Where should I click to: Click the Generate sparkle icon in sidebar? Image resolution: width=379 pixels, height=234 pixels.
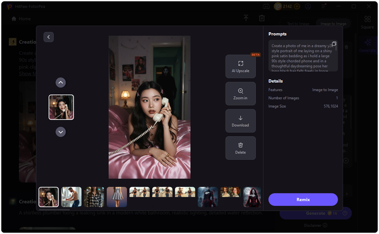(x=368, y=43)
